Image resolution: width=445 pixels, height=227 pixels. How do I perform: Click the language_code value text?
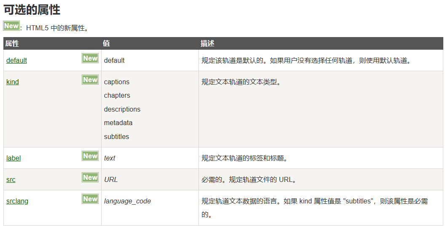coord(127,201)
